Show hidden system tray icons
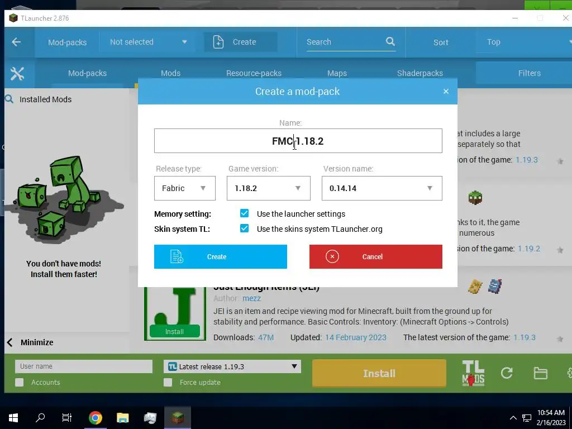The width and height of the screenshot is (572, 429). click(513, 418)
